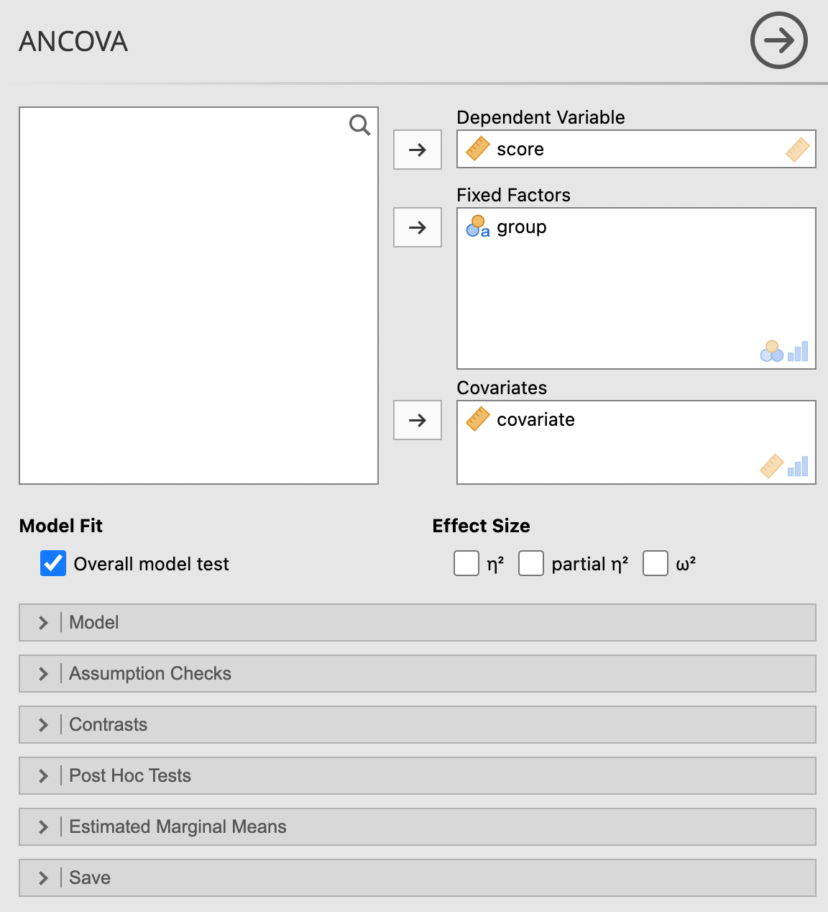Click arrow button to assign Dependent Variable
This screenshot has height=912, width=828.
point(417,150)
